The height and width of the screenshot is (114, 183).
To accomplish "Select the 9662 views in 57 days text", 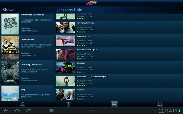I will pos(85,56).
